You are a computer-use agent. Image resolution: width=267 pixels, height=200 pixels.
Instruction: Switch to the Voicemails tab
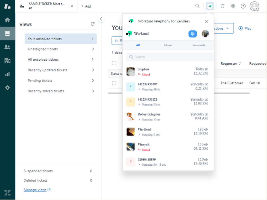[198, 45]
